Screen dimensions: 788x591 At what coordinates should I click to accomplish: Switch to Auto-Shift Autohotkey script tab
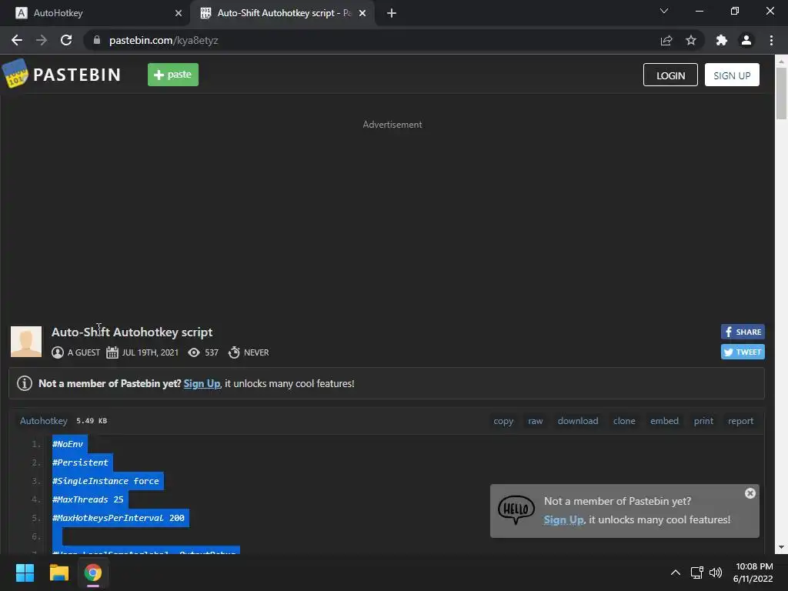(x=282, y=13)
